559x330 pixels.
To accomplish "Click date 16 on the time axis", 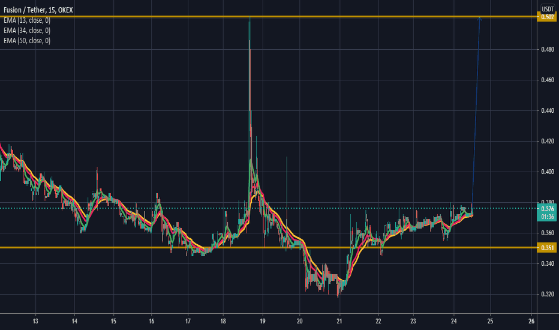I will pyautogui.click(x=152, y=321).
